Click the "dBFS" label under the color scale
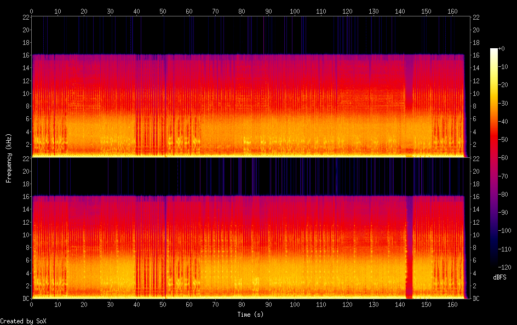517x325 pixels. tap(499, 278)
